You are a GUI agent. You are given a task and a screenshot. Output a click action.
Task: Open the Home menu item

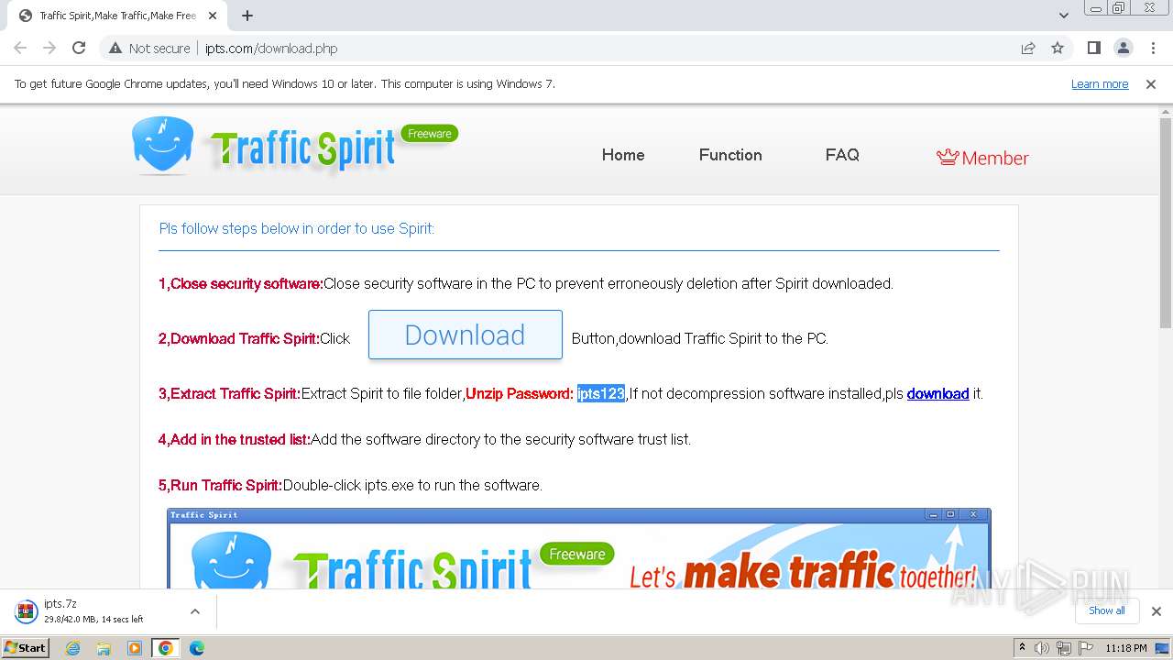[x=623, y=155]
